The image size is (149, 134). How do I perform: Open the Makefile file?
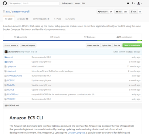[x=11, y=85]
